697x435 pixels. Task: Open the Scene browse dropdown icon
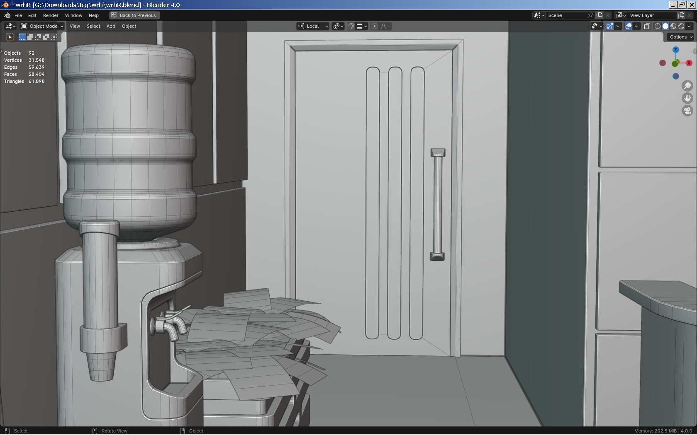(539, 15)
